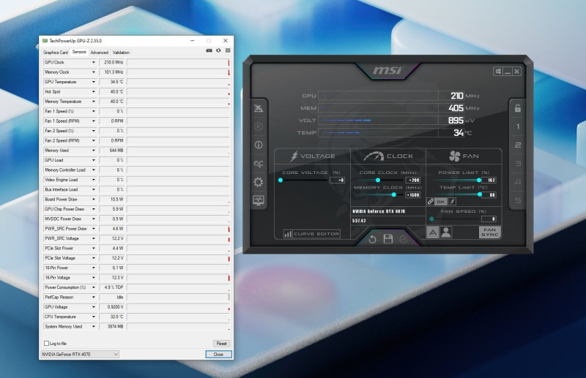The height and width of the screenshot is (378, 586).
Task: Open the Board Power Draw dropdown
Action: [x=94, y=200]
